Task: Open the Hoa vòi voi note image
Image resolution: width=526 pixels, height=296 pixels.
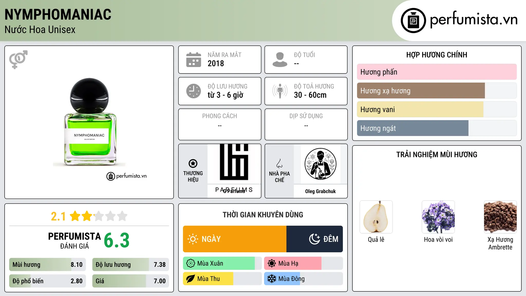Action: [x=438, y=217]
